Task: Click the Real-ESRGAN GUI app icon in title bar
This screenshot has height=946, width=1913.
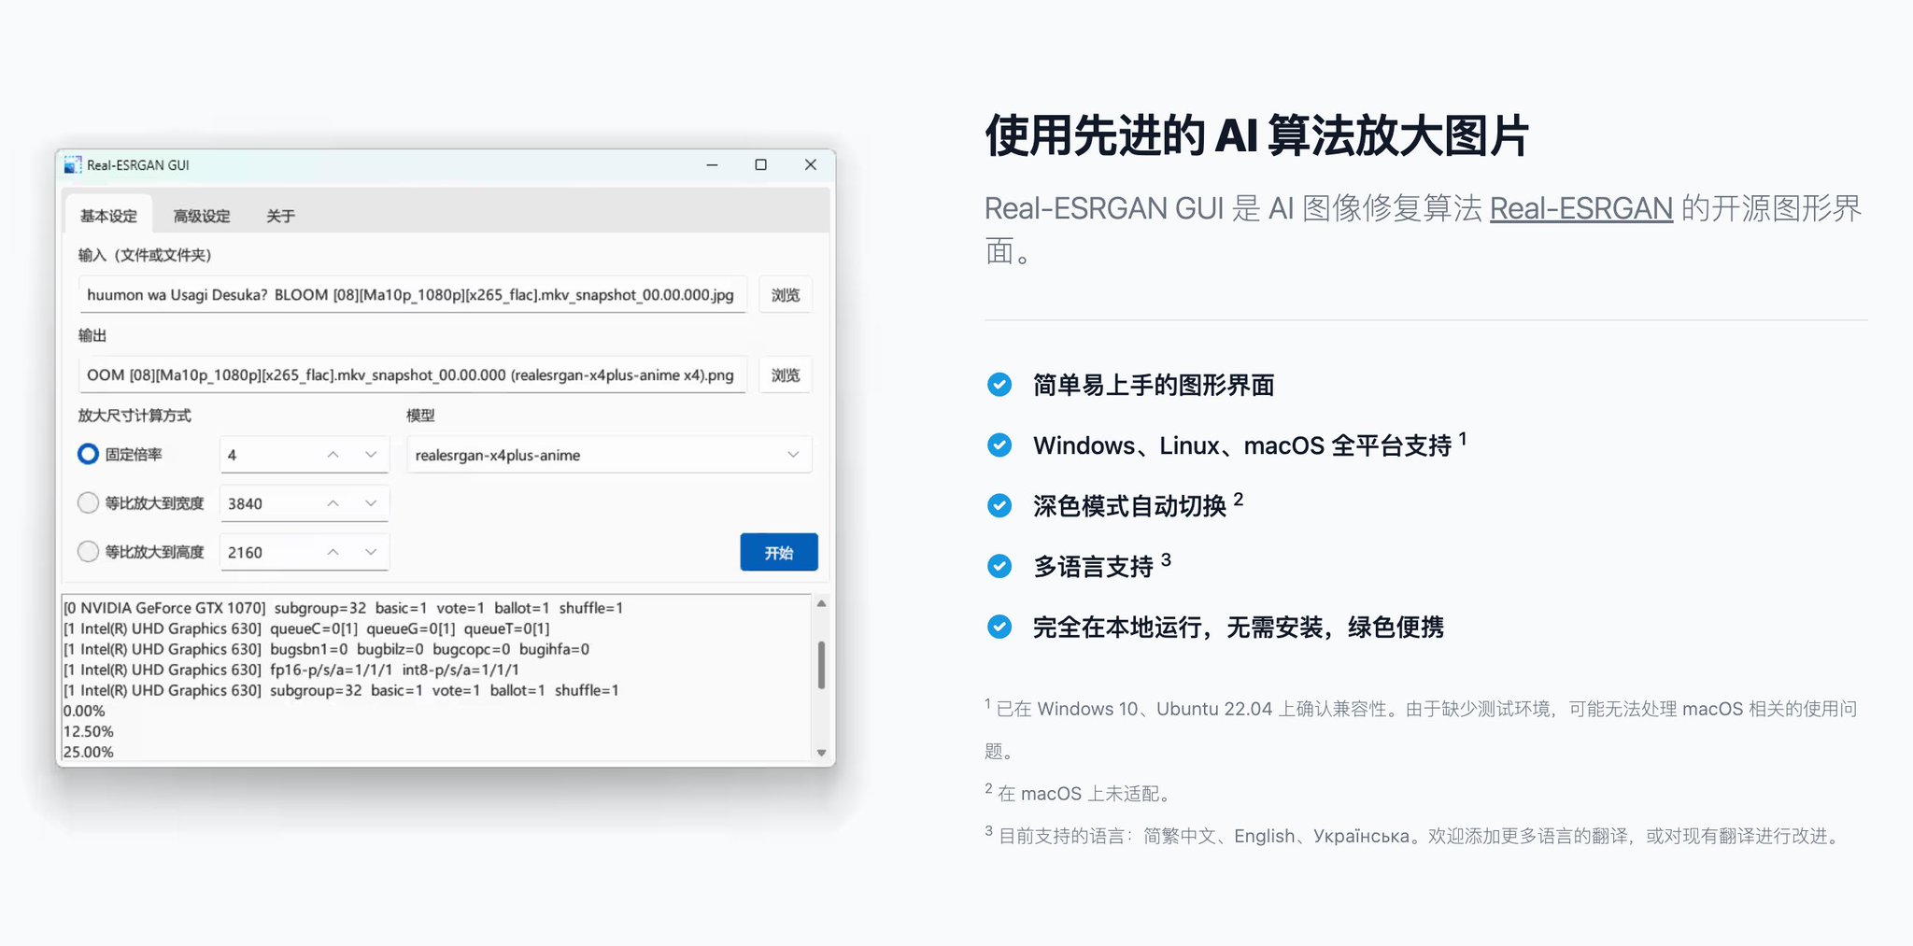Action: 73,165
